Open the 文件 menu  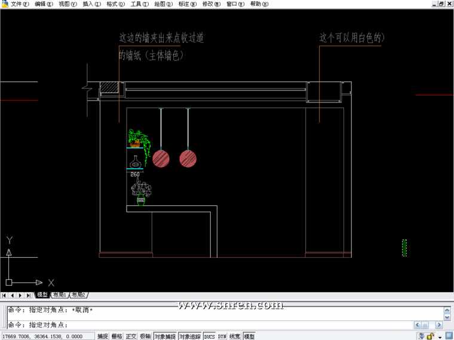(x=20, y=4)
